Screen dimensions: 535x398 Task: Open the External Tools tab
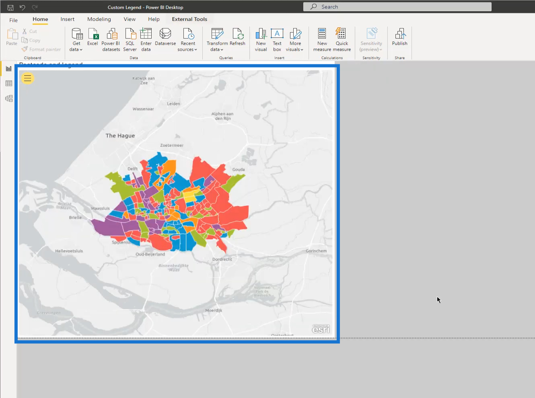(x=189, y=19)
